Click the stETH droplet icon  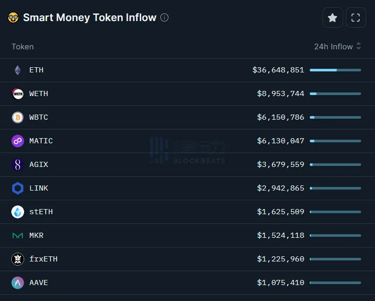tap(18, 212)
